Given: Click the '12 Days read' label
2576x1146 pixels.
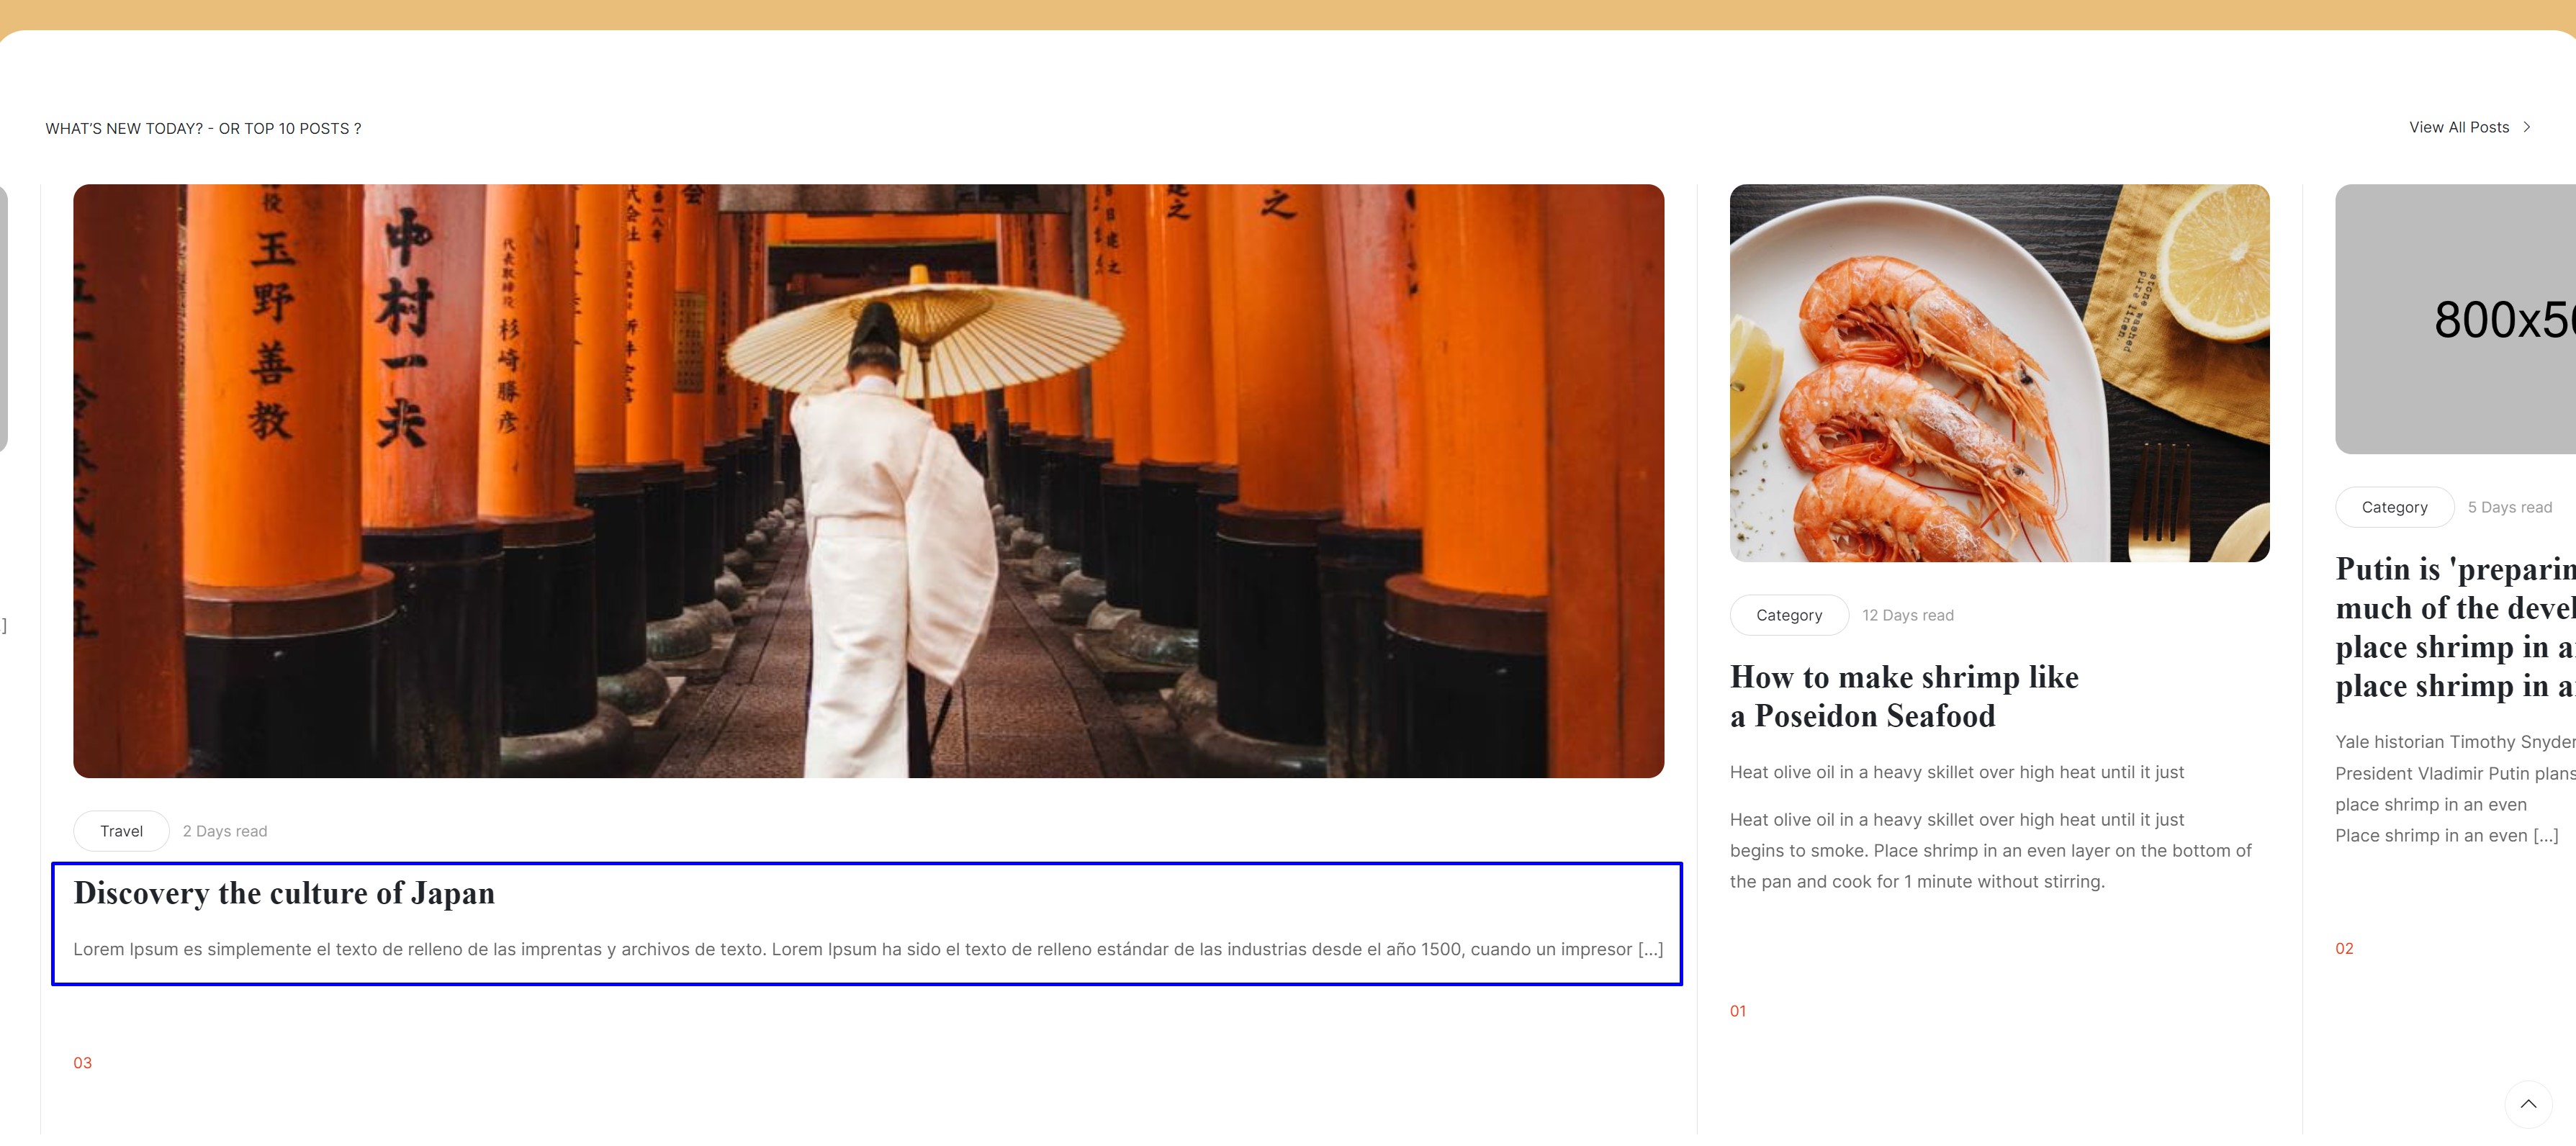Looking at the screenshot, I should [1907, 615].
